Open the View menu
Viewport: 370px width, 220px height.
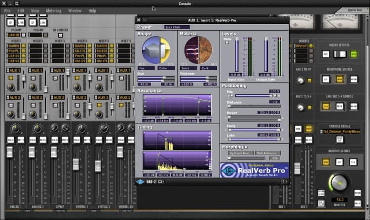point(35,11)
